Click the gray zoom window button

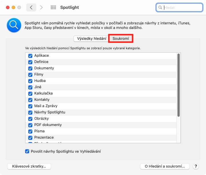pyautogui.click(x=19, y=7)
